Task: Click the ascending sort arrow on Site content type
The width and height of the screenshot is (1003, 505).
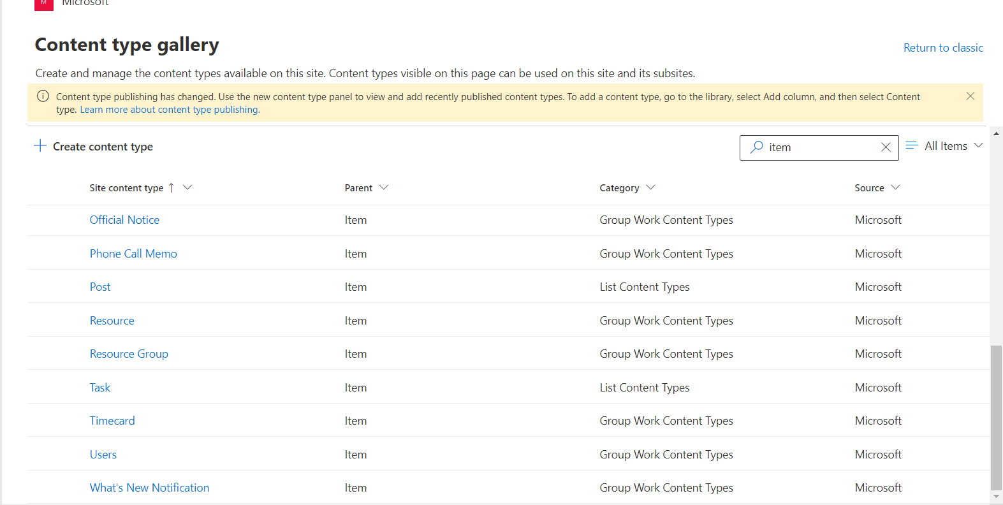Action: pos(171,188)
